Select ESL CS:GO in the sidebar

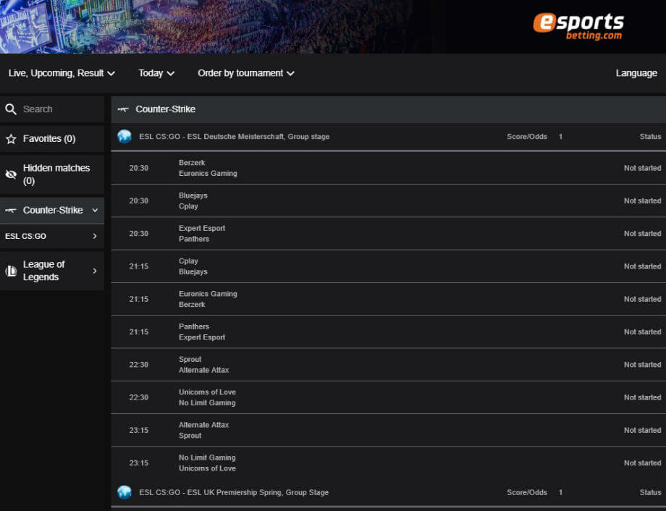point(26,236)
